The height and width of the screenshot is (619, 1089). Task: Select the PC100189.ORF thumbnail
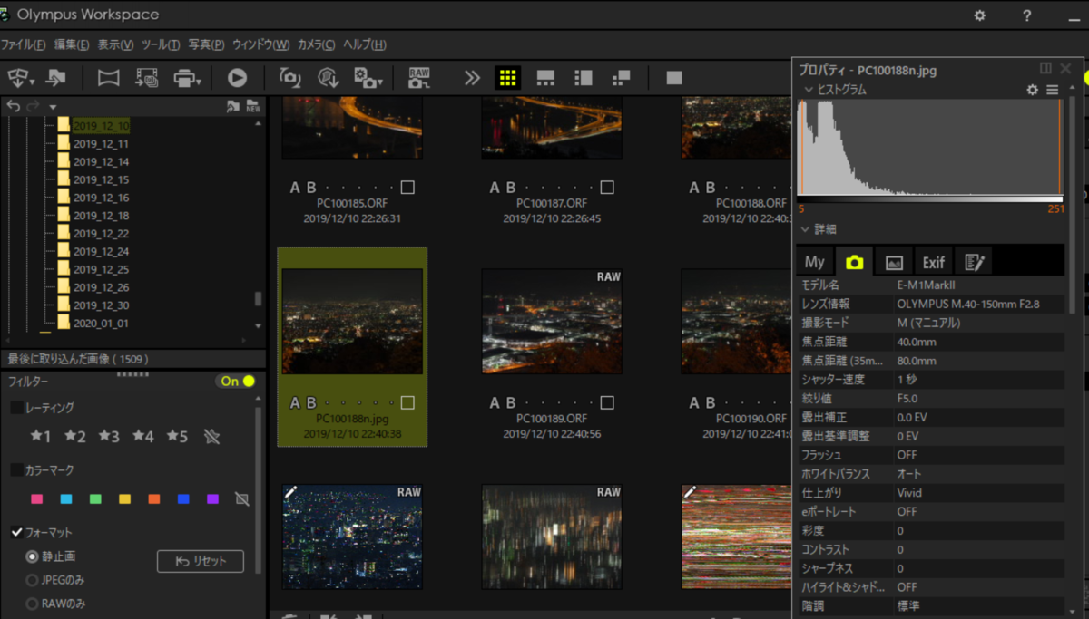552,322
